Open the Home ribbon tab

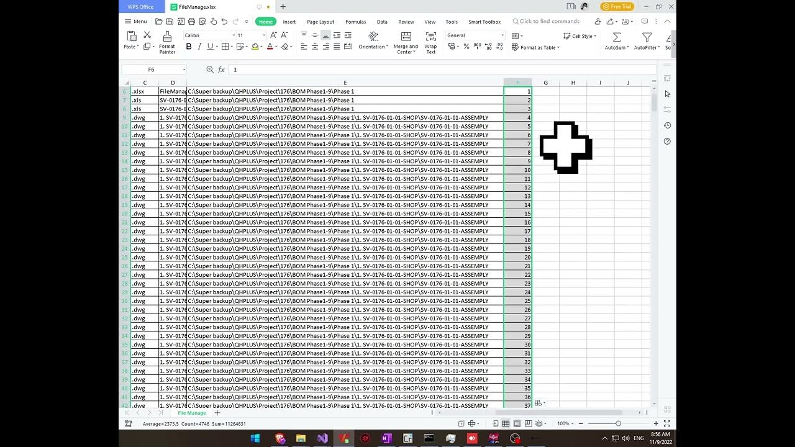[x=266, y=22]
